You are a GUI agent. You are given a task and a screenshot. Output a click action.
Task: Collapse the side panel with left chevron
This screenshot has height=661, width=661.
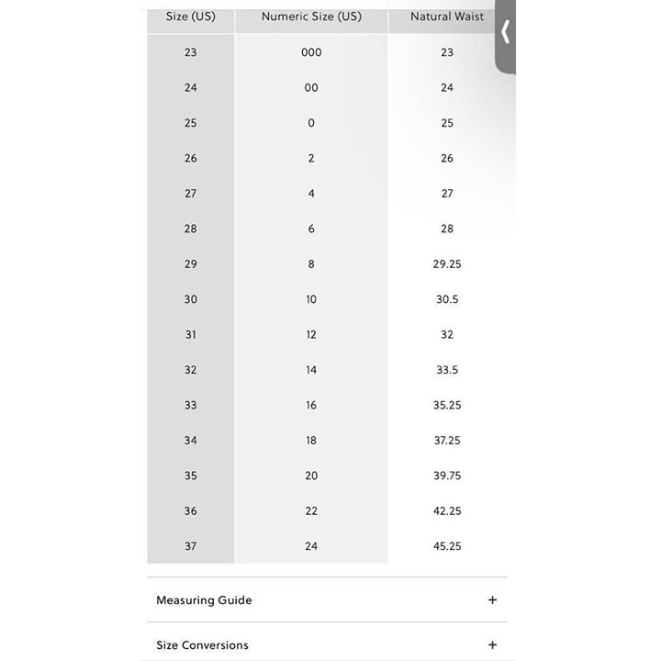[x=506, y=32]
